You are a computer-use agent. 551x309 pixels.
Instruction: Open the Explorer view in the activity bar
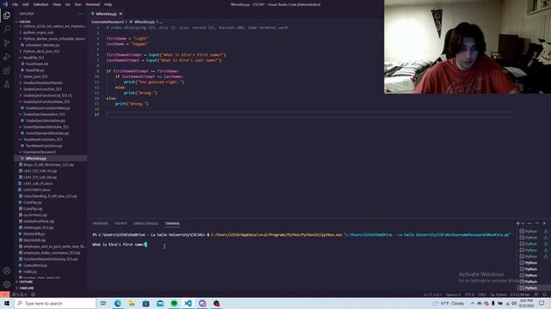[x=7, y=15]
